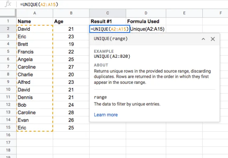The image size is (228, 158).
Task: Select Caroline in row 13
Action: coord(35,112)
